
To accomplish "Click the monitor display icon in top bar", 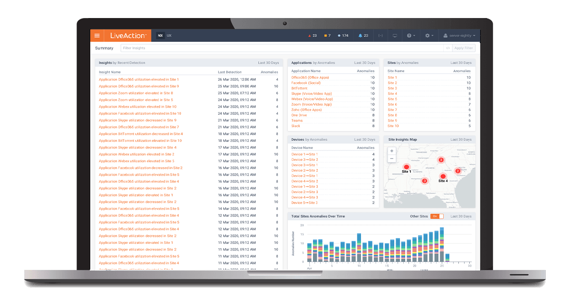I will click(394, 36).
